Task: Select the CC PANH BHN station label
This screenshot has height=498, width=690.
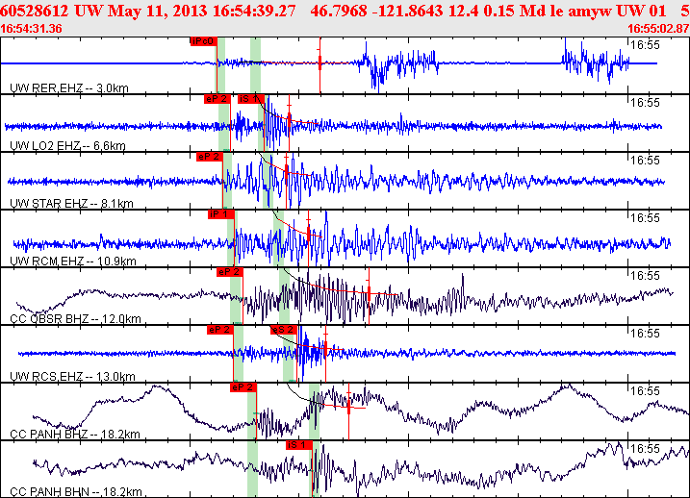Action: click(75, 490)
